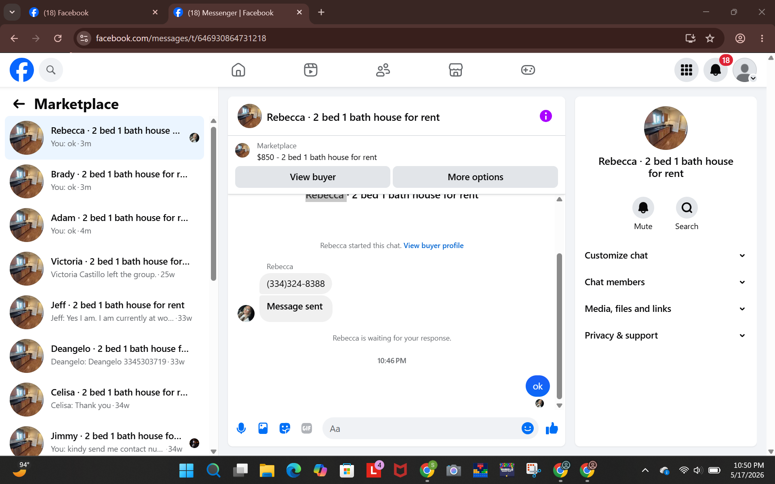The width and height of the screenshot is (775, 484).
Task: Click the chat messages scrollbar
Action: click(x=559, y=326)
